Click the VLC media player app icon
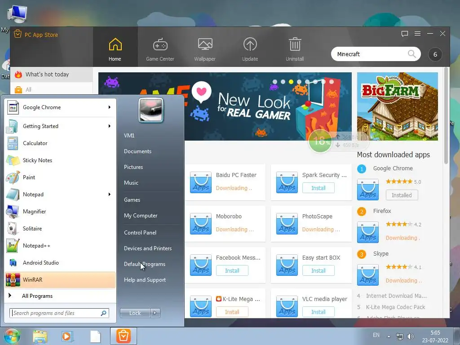Viewport: 460px width, 345px height. [287, 306]
